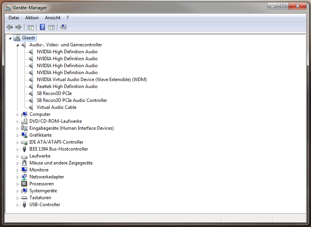This screenshot has height=227, width=311.
Task: Close the Geräte-Manager window
Action: pyautogui.click(x=297, y=6)
